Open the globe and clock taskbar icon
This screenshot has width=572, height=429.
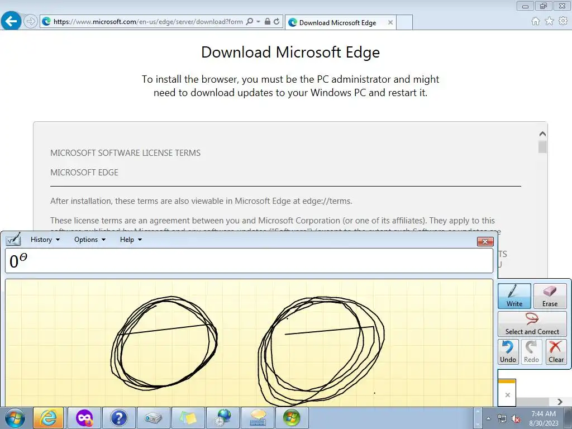(x=223, y=418)
